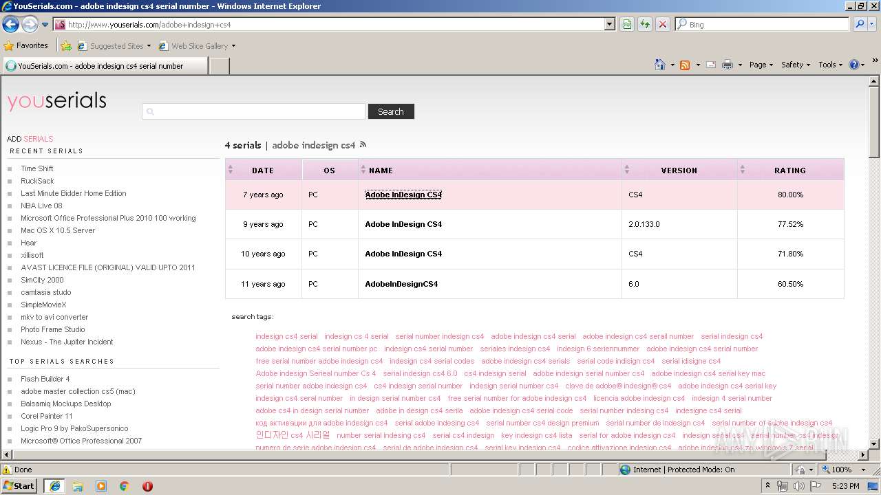
Task: Click the RSS feeds toolbar icon
Action: 685,65
